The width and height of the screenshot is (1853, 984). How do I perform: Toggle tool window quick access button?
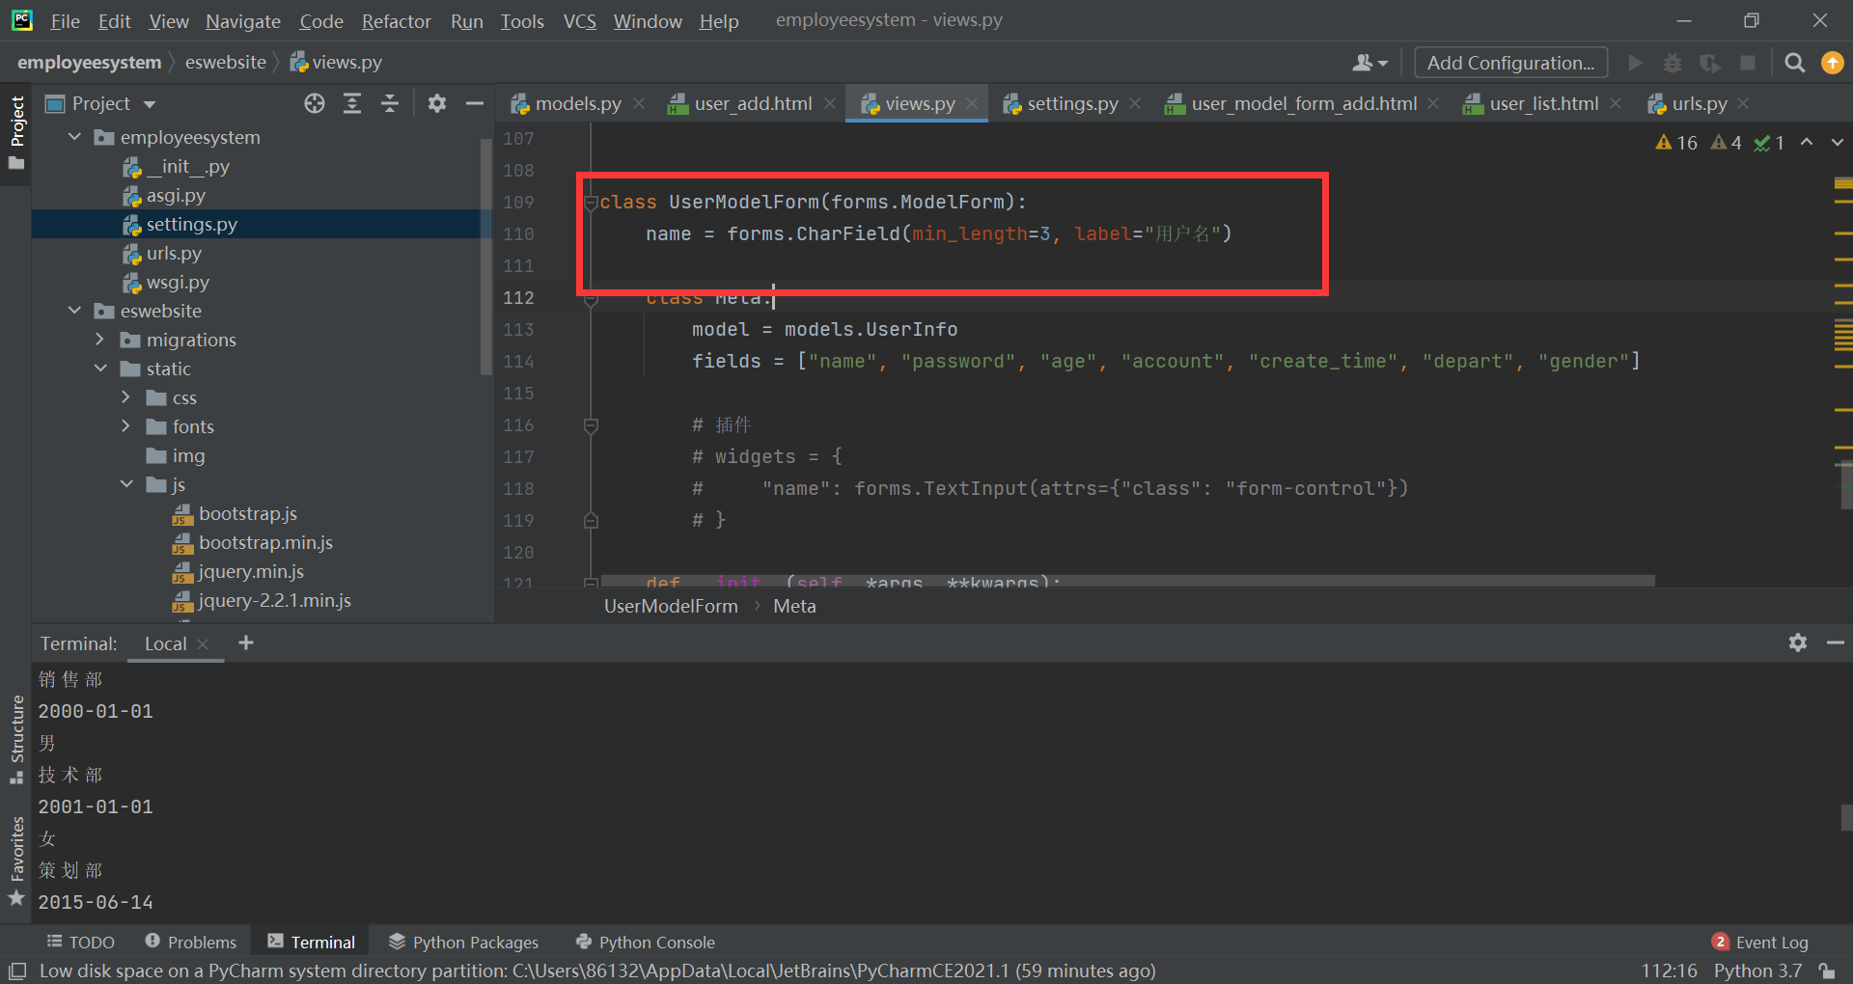(x=16, y=970)
